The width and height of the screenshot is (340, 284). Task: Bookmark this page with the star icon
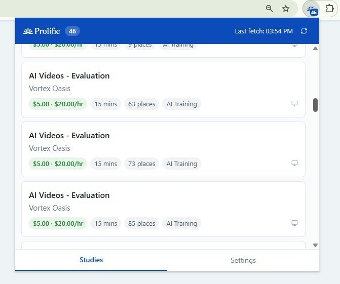pos(286,9)
